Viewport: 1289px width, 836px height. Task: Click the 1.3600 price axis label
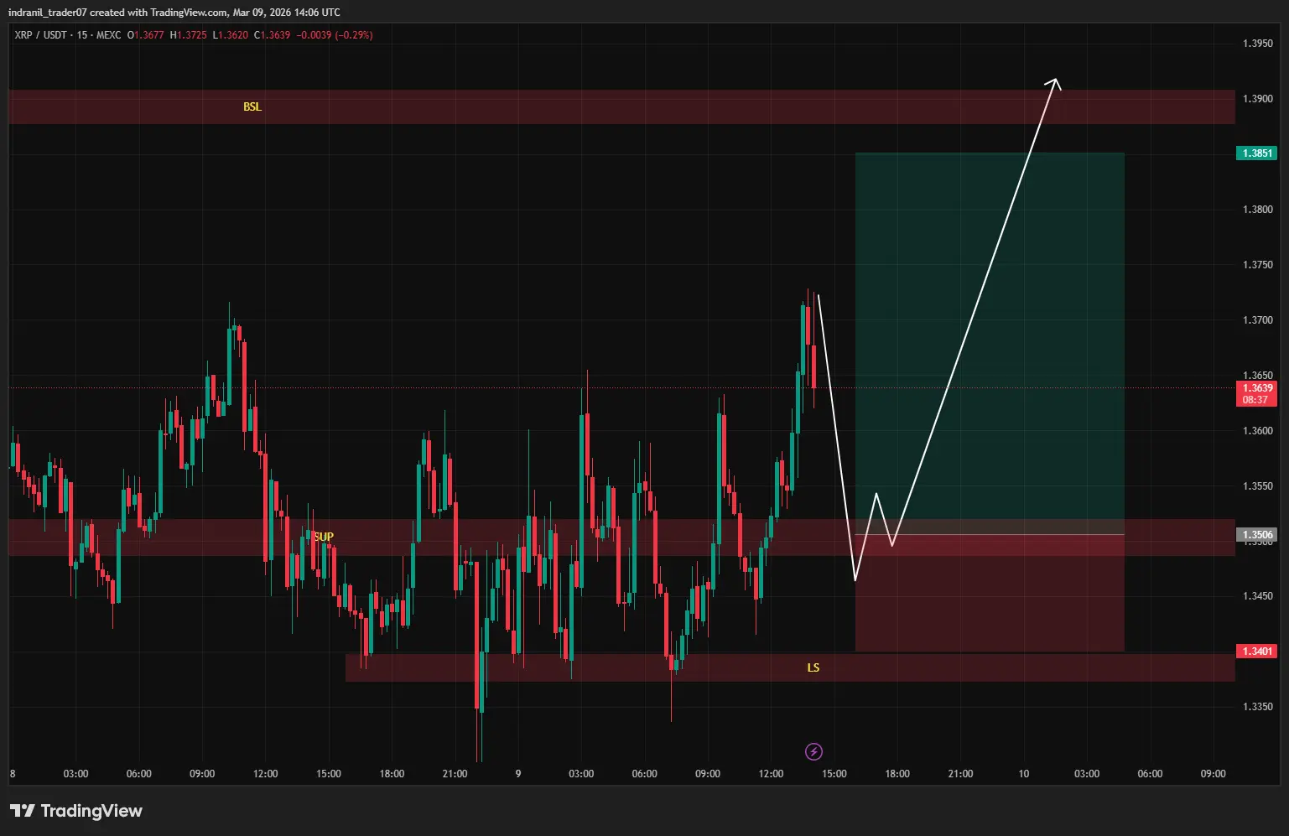[1257, 431]
